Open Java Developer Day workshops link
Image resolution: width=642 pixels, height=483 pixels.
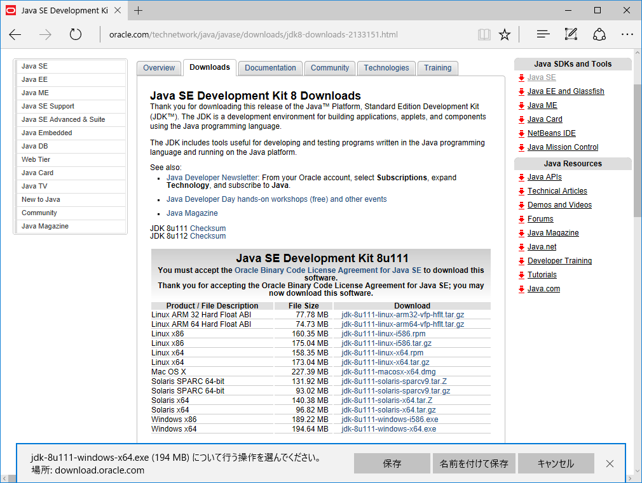tap(277, 199)
